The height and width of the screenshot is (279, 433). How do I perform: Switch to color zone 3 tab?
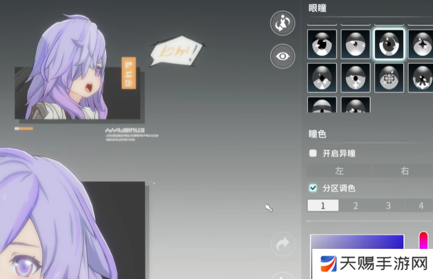[x=388, y=205]
